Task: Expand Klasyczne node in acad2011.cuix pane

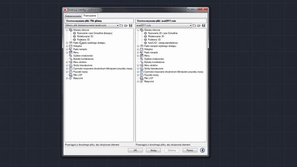Action: 138,82
